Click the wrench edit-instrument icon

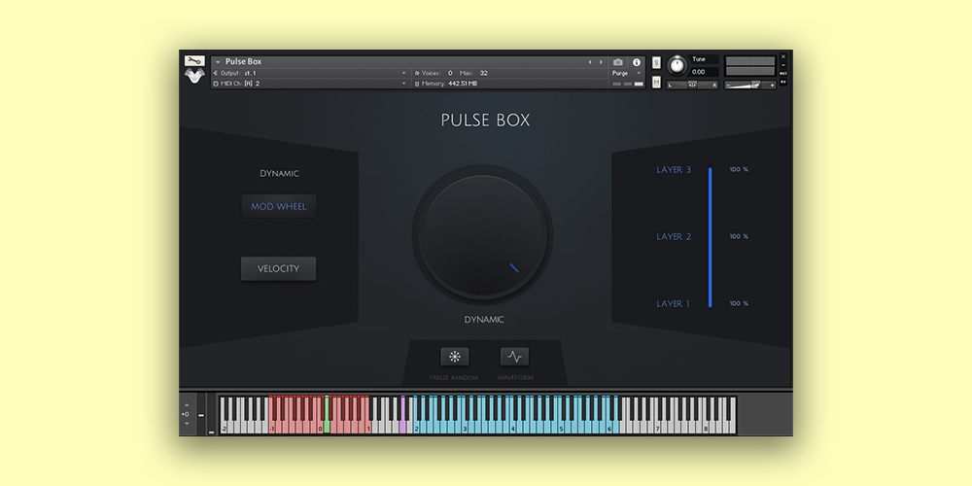[194, 61]
